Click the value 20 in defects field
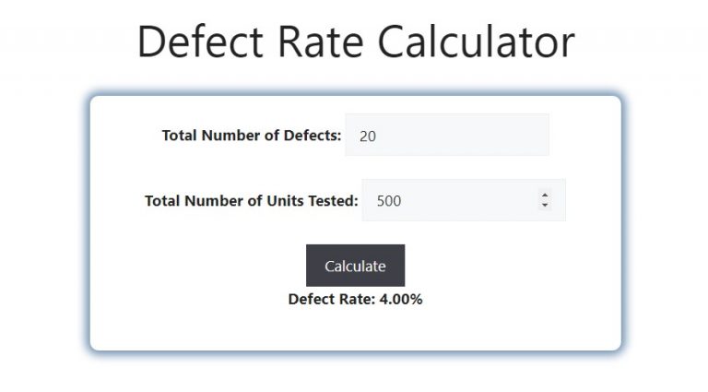This screenshot has height=392, width=708. (368, 136)
